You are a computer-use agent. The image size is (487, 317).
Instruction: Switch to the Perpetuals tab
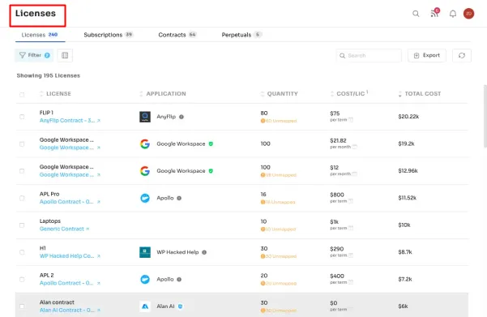(x=241, y=35)
